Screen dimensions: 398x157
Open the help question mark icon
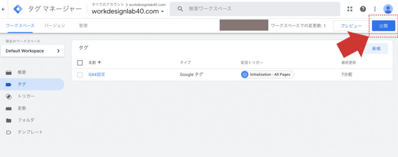click(x=363, y=9)
